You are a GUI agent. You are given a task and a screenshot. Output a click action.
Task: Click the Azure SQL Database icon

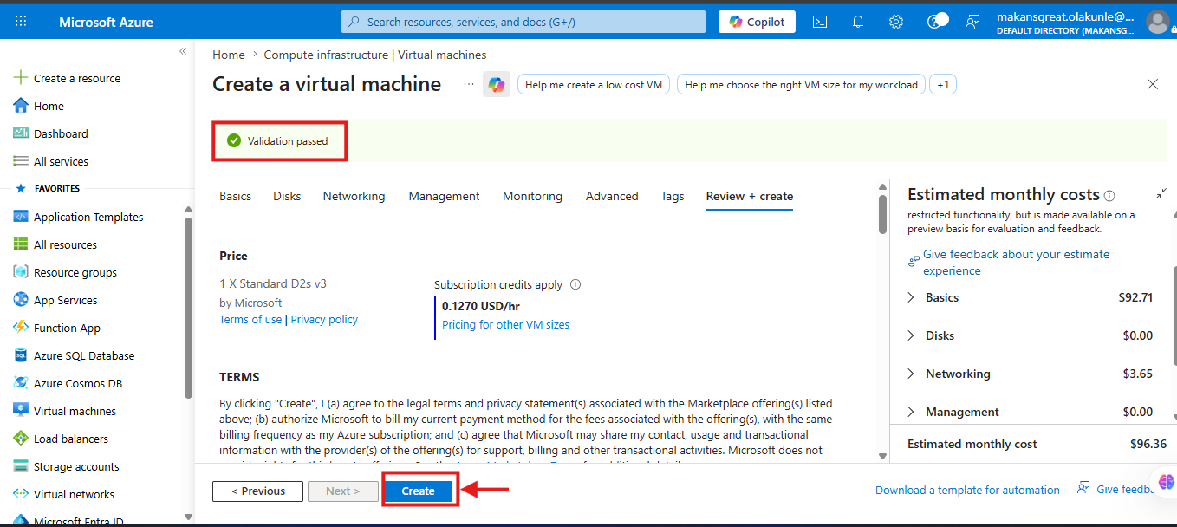21,355
